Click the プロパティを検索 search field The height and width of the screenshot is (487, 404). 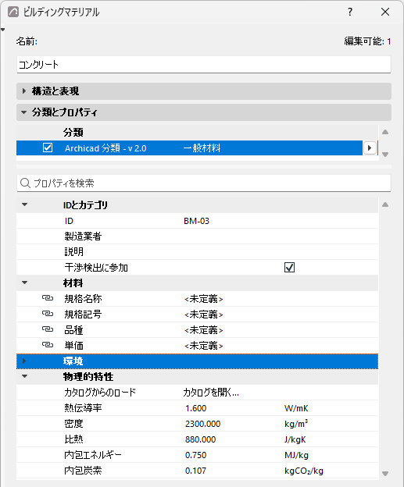[204, 183]
